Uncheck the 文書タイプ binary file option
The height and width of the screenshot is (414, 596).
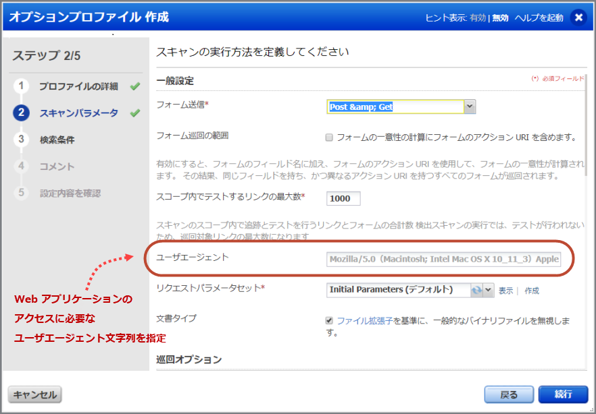coord(328,322)
